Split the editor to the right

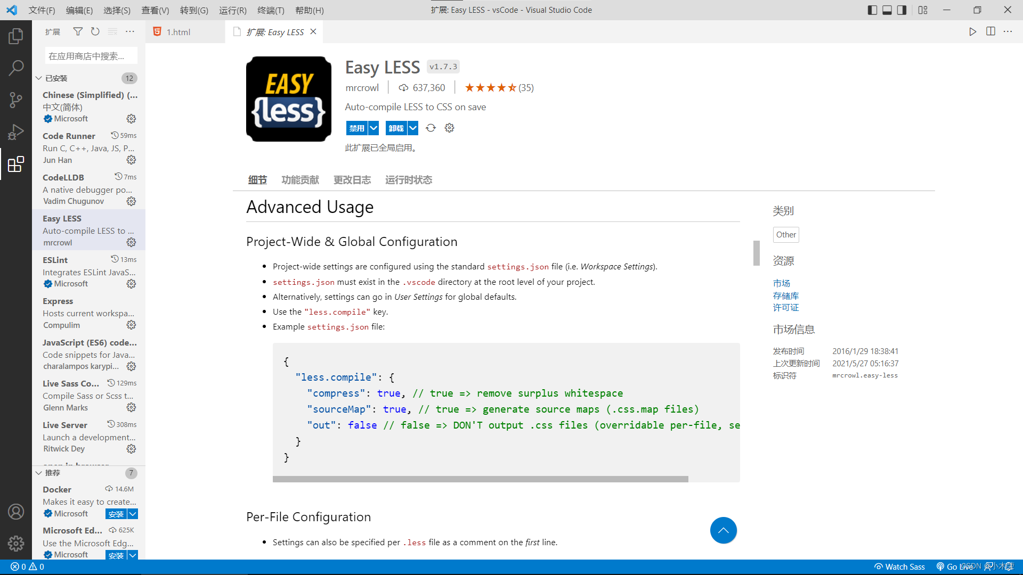(x=990, y=32)
